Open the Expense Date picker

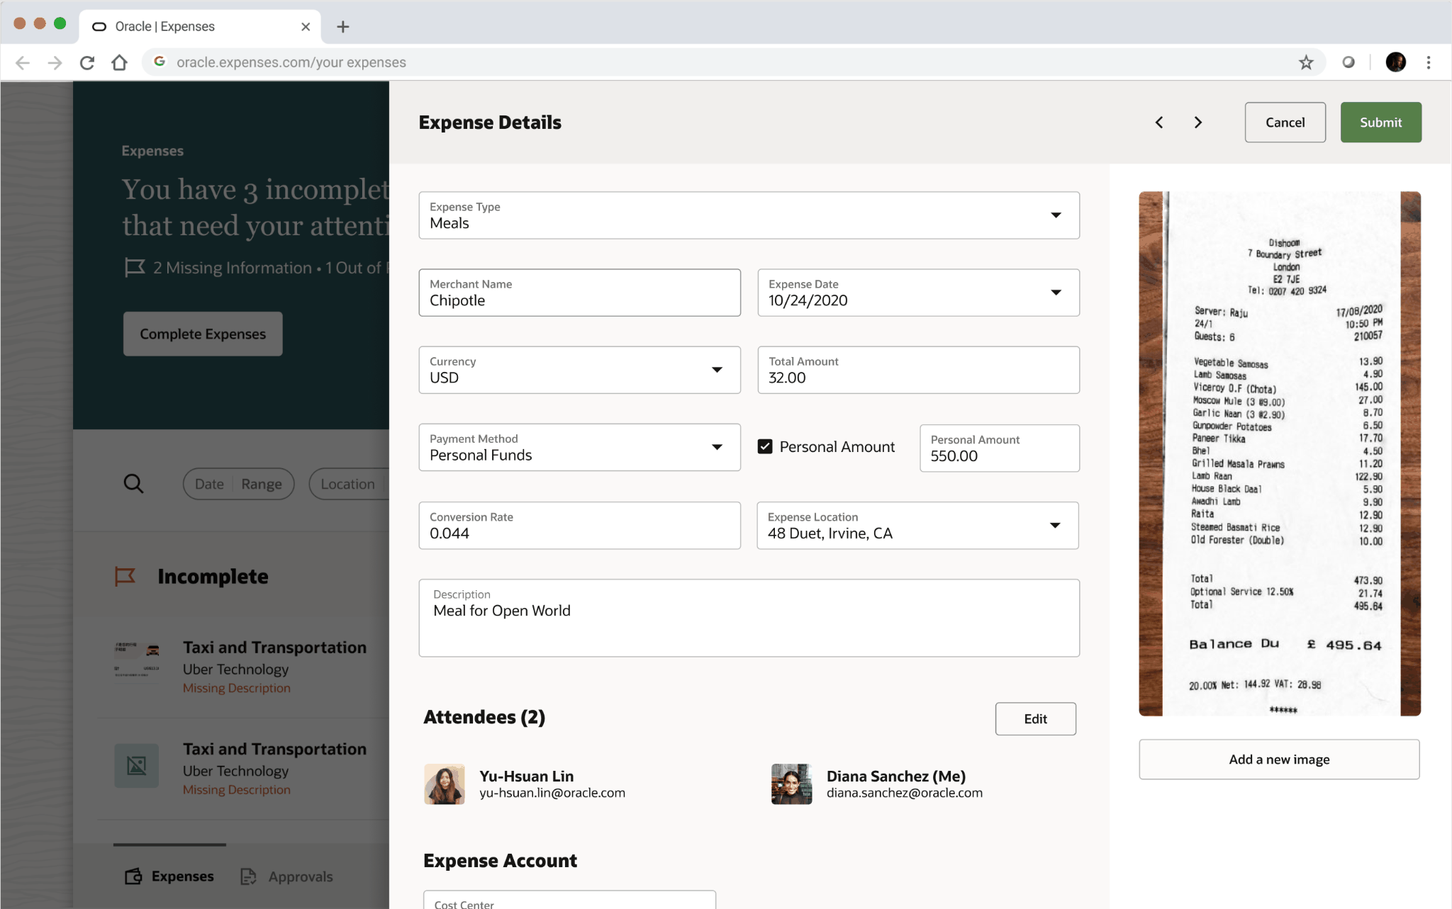[x=918, y=293]
